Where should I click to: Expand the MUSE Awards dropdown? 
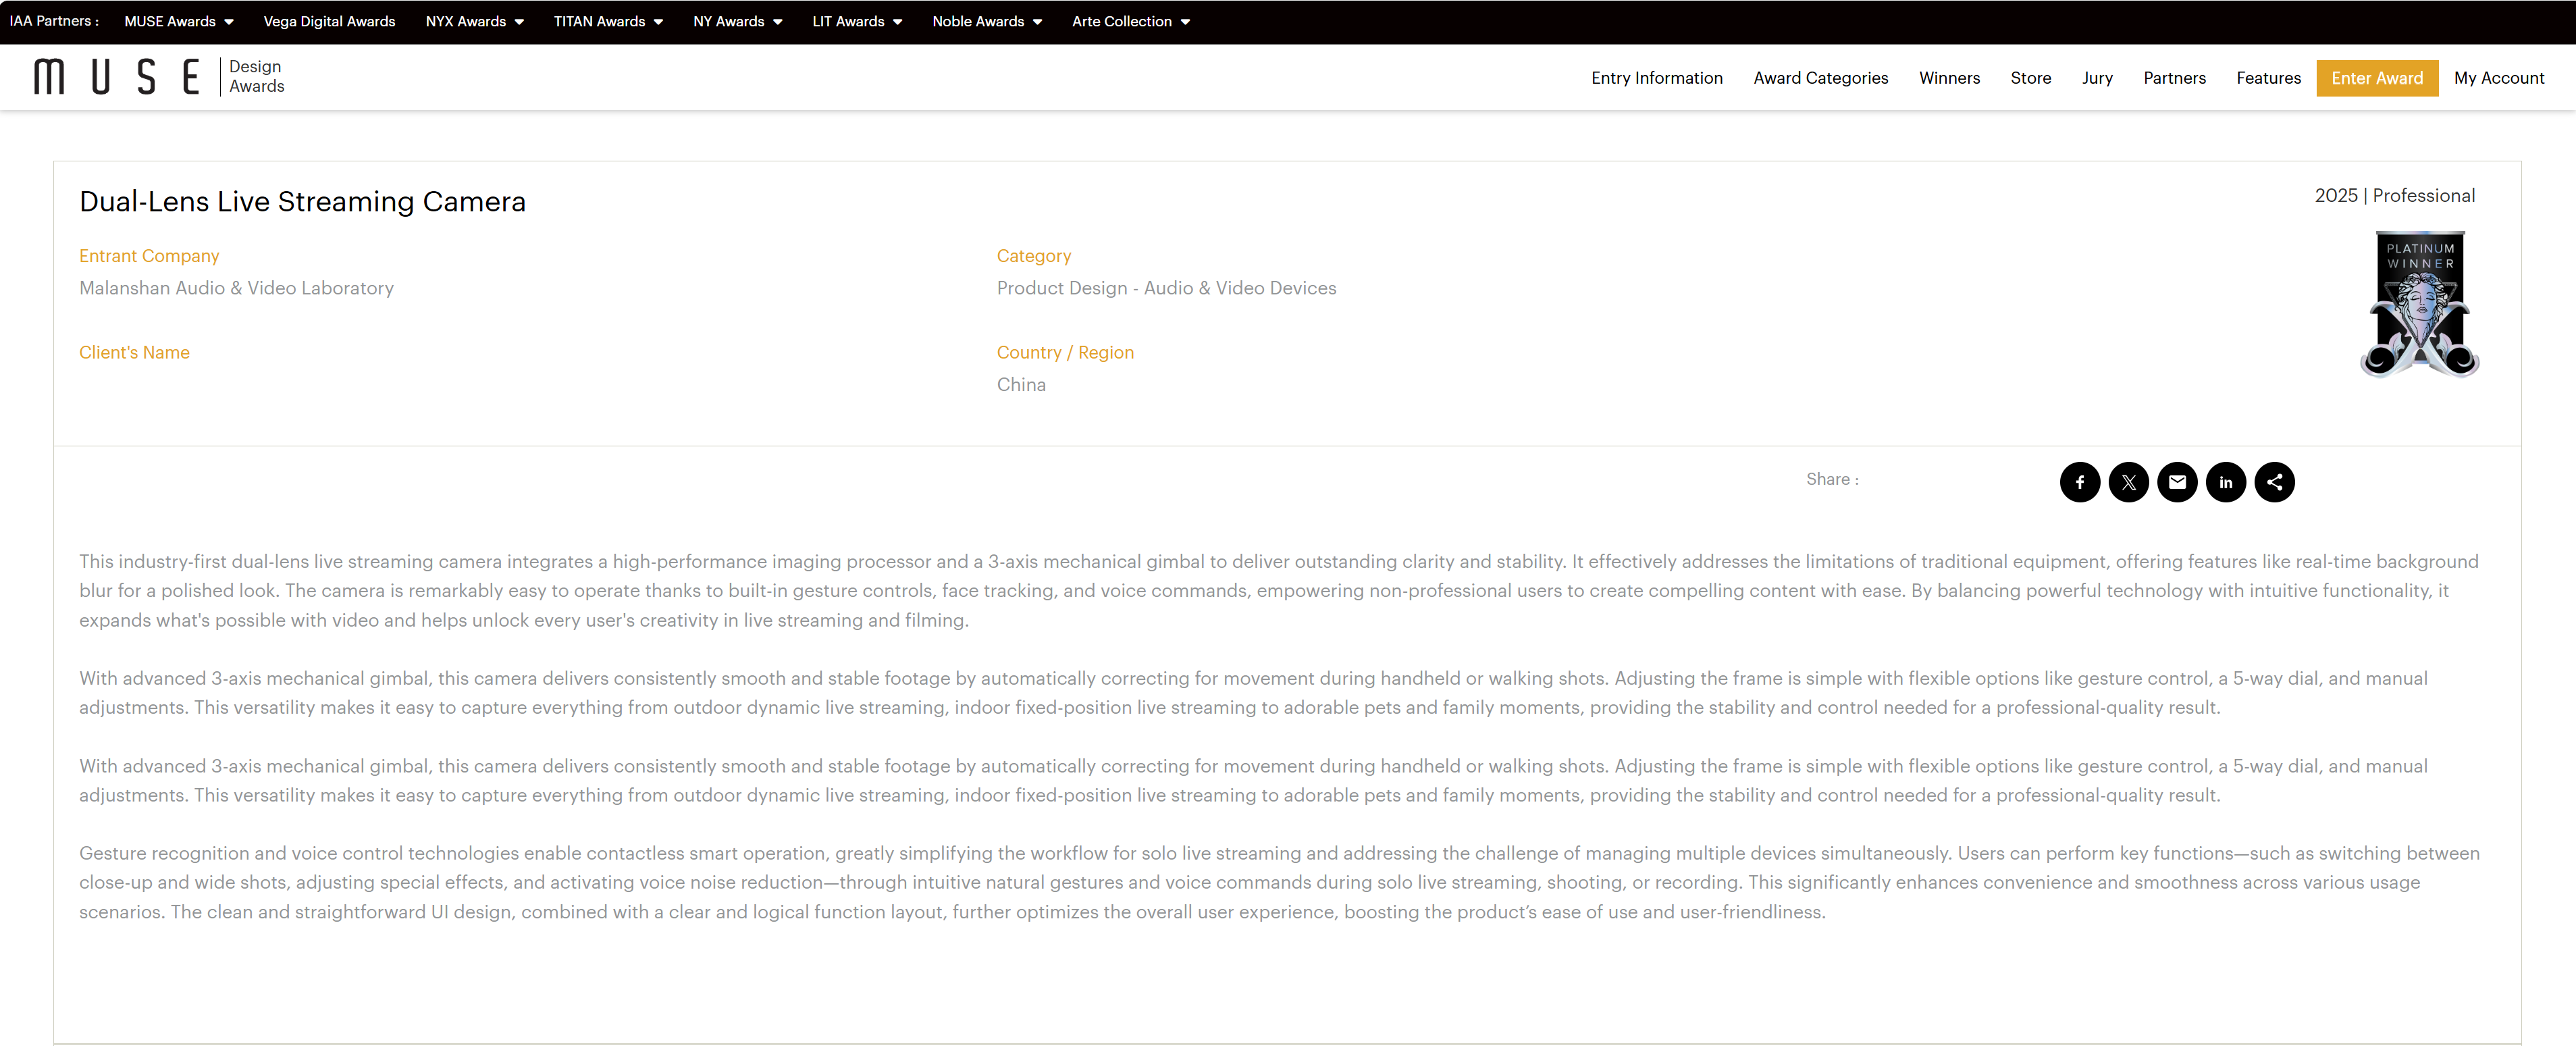click(178, 21)
